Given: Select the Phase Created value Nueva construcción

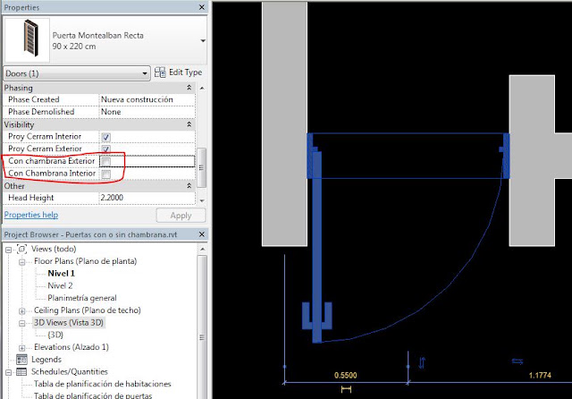Looking at the screenshot, I should [x=147, y=99].
